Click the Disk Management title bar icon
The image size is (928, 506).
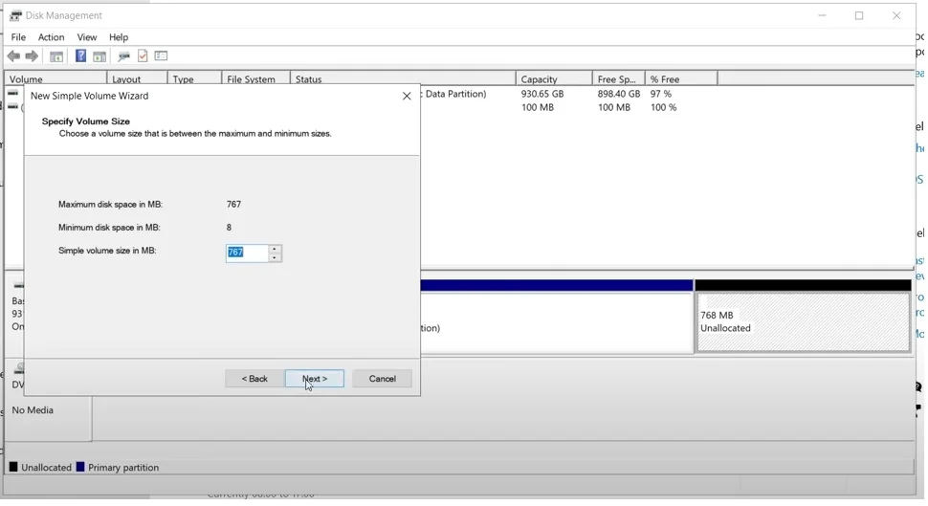pyautogui.click(x=15, y=16)
